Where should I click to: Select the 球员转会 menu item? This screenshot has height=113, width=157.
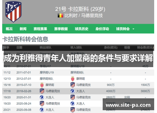[123, 29]
